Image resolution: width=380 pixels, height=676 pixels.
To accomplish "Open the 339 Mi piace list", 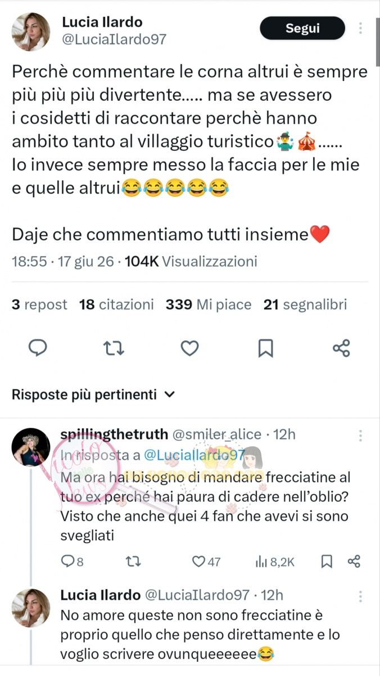I will point(209,305).
